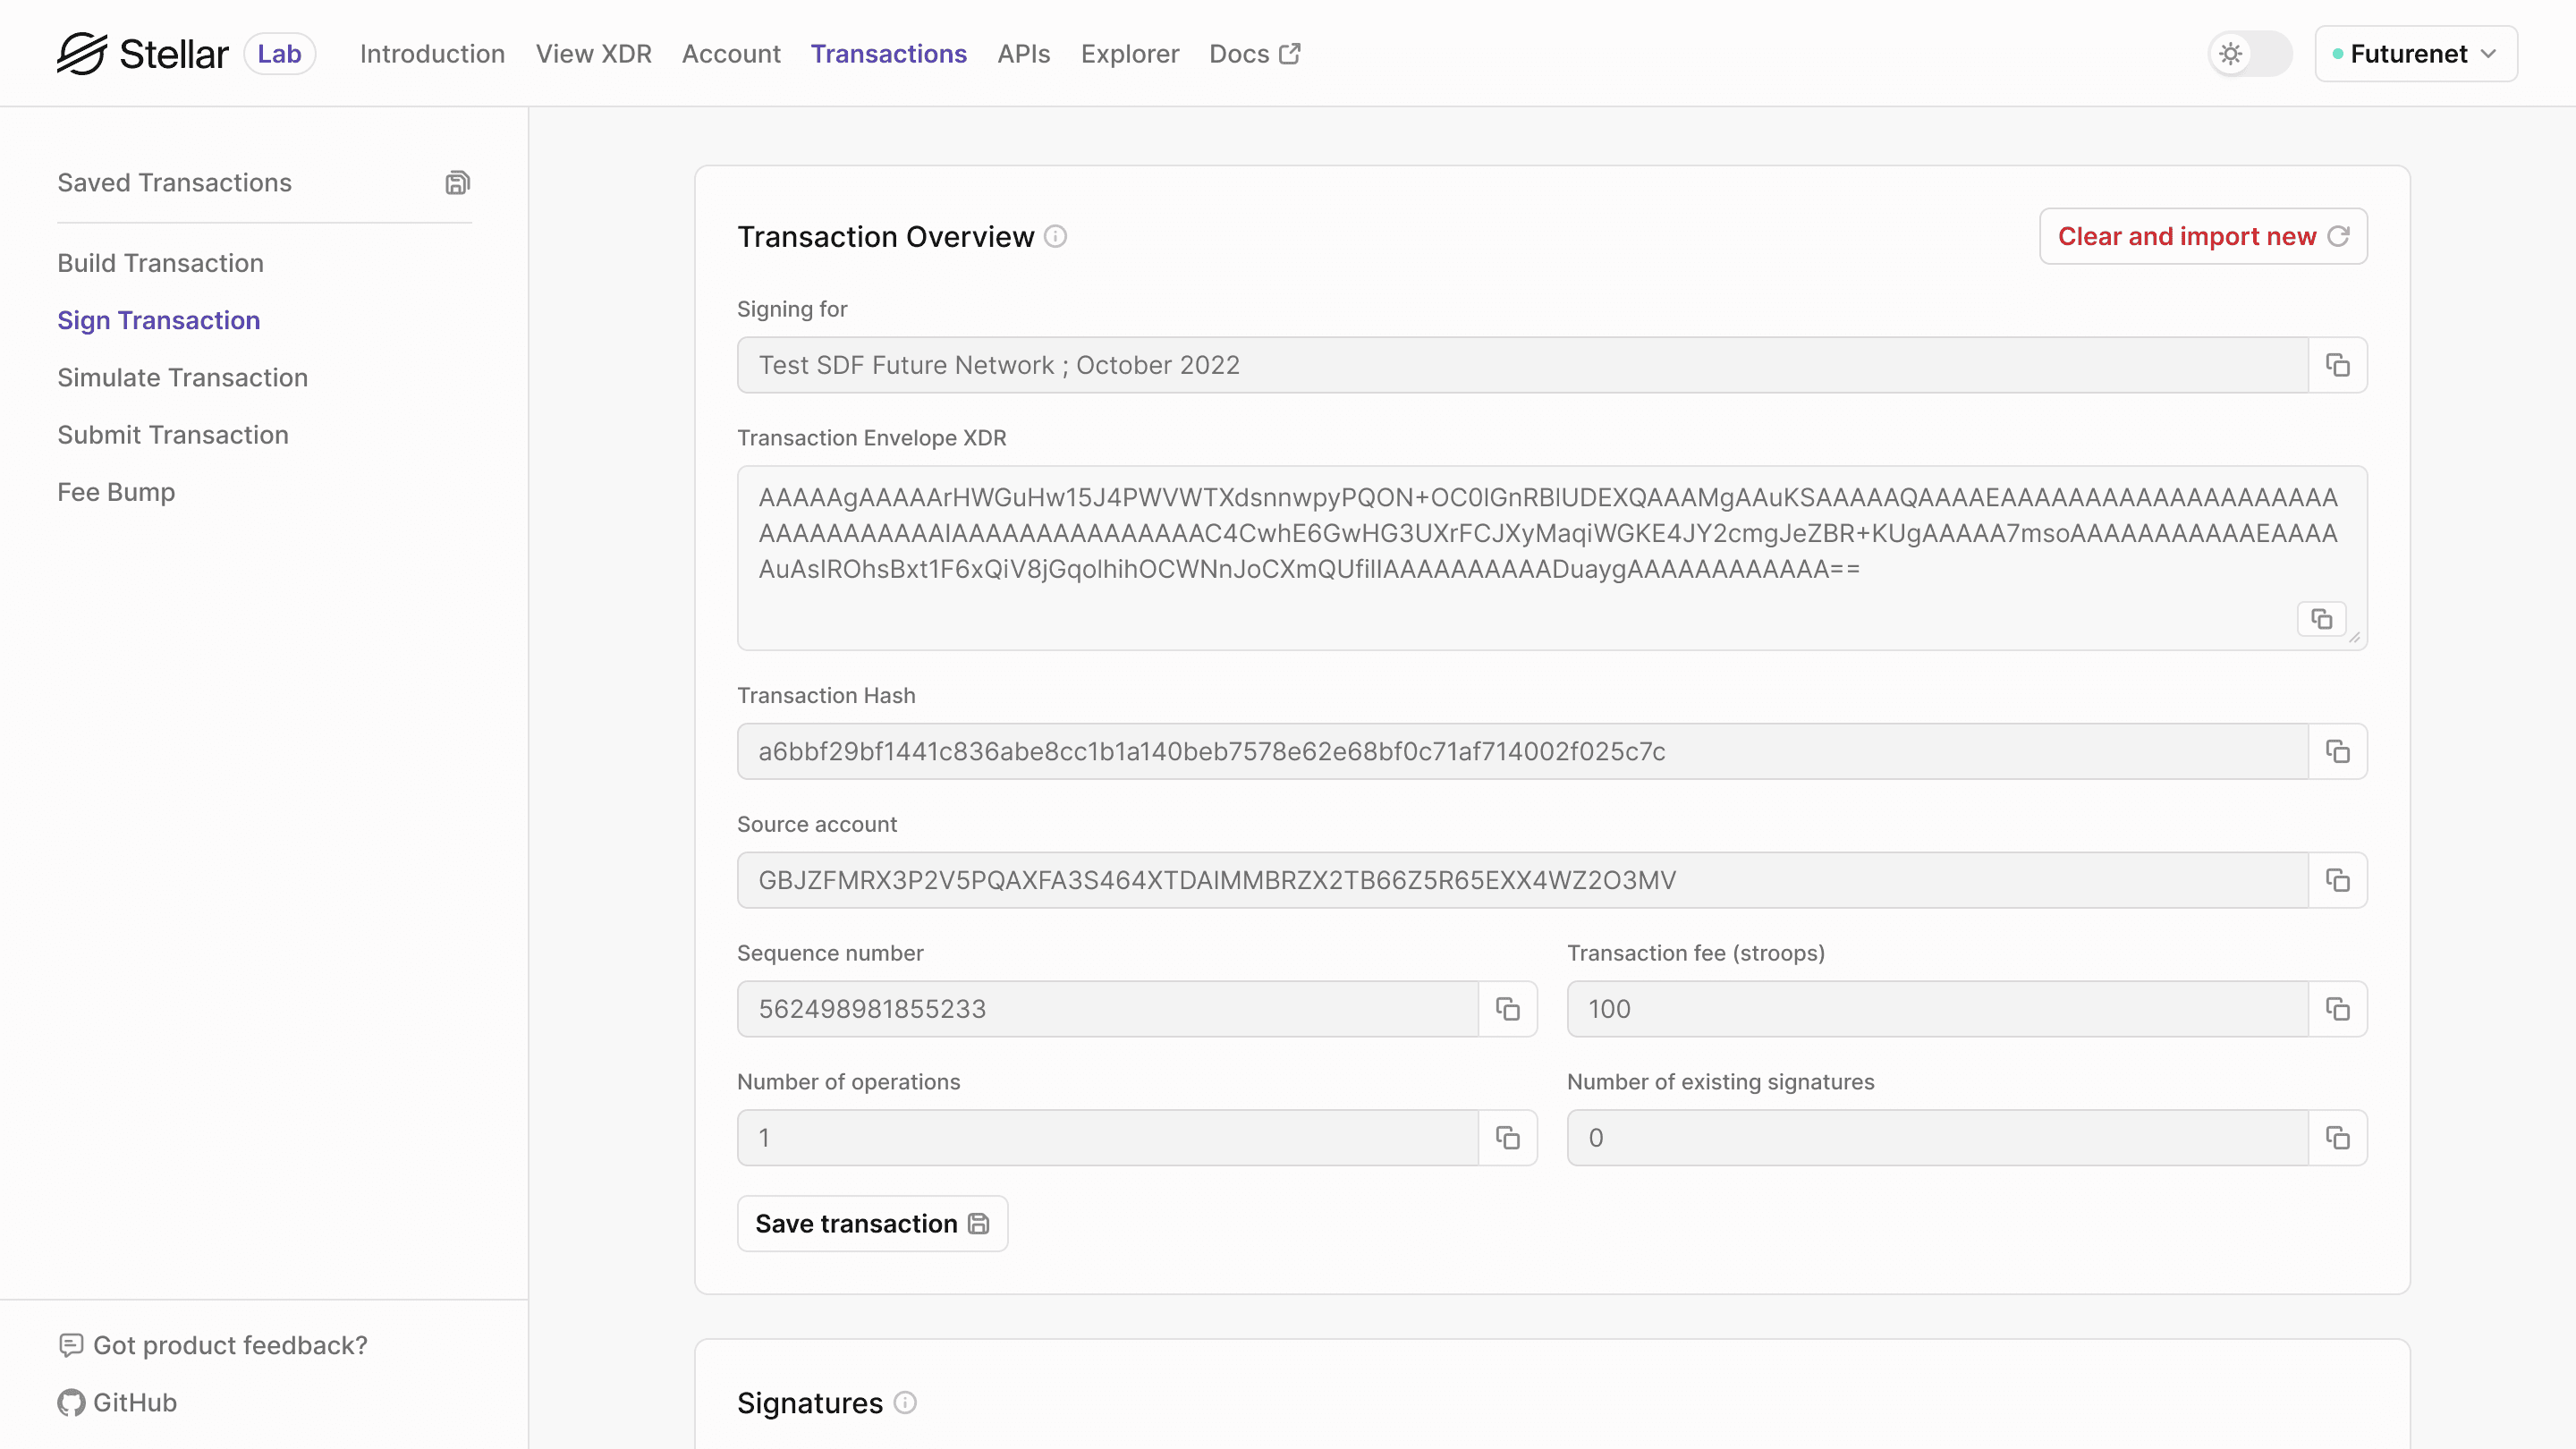Image resolution: width=2576 pixels, height=1449 pixels.
Task: Select the Transactions tab
Action: click(x=888, y=54)
